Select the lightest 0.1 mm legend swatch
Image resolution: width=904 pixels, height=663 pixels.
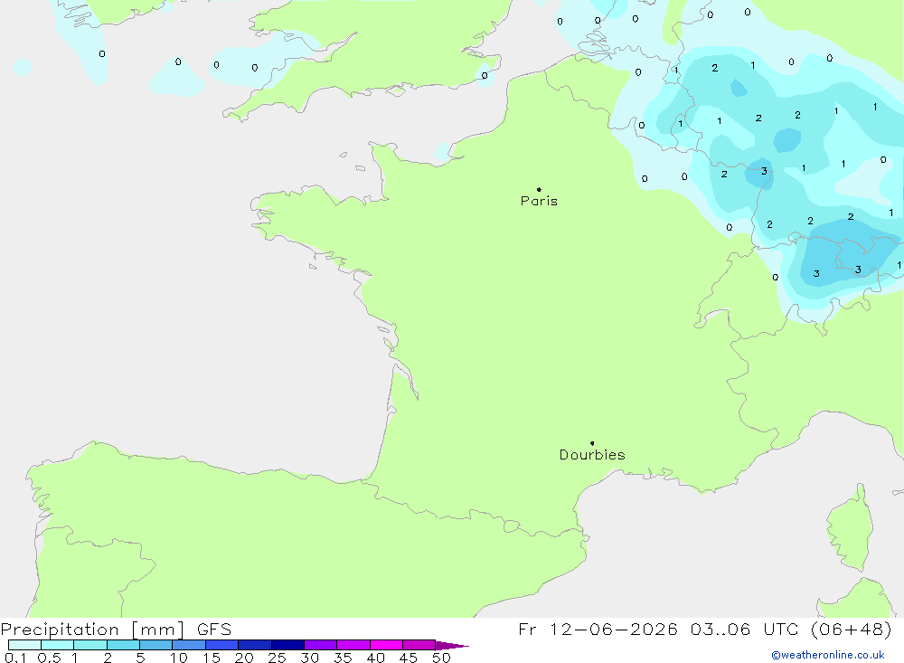24,645
